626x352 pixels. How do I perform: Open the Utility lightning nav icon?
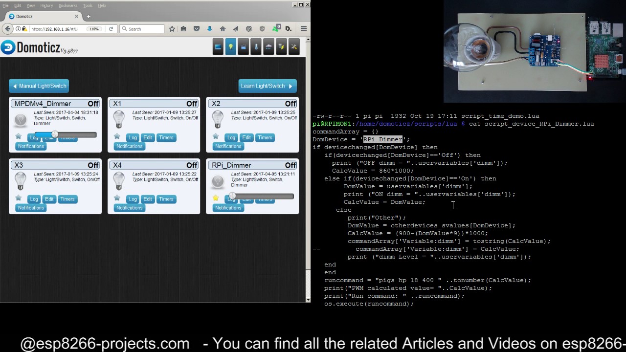(x=281, y=47)
